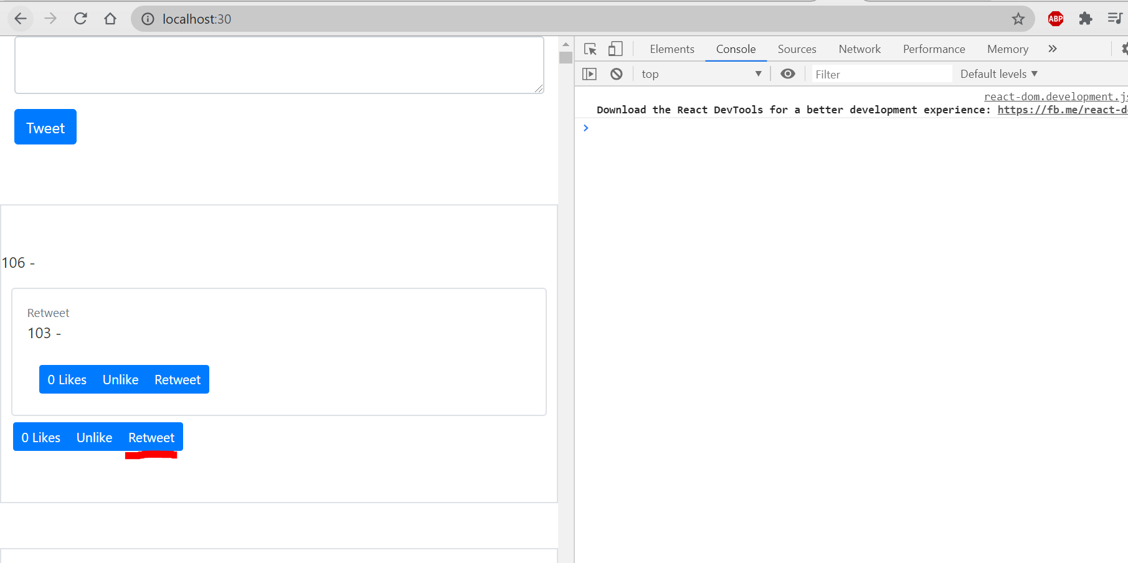Viewport: 1128px width, 563px height.
Task: Click Retweet on tweet 106
Action: pyautogui.click(x=151, y=437)
